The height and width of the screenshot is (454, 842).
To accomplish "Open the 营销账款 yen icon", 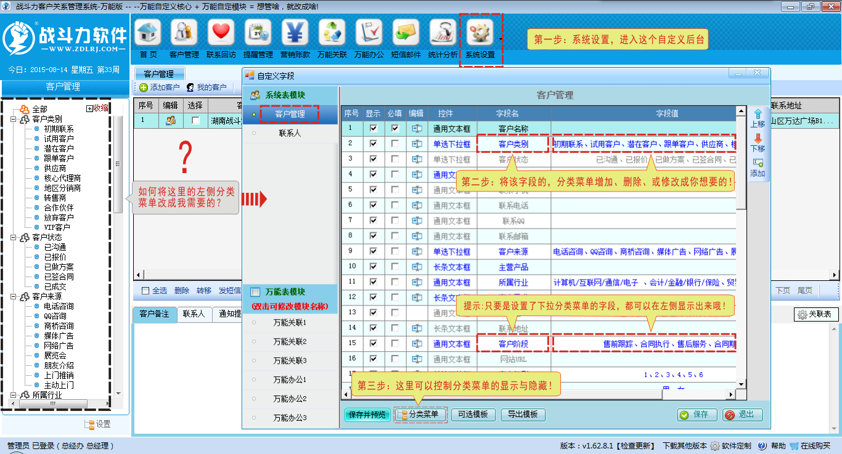I will [295, 32].
